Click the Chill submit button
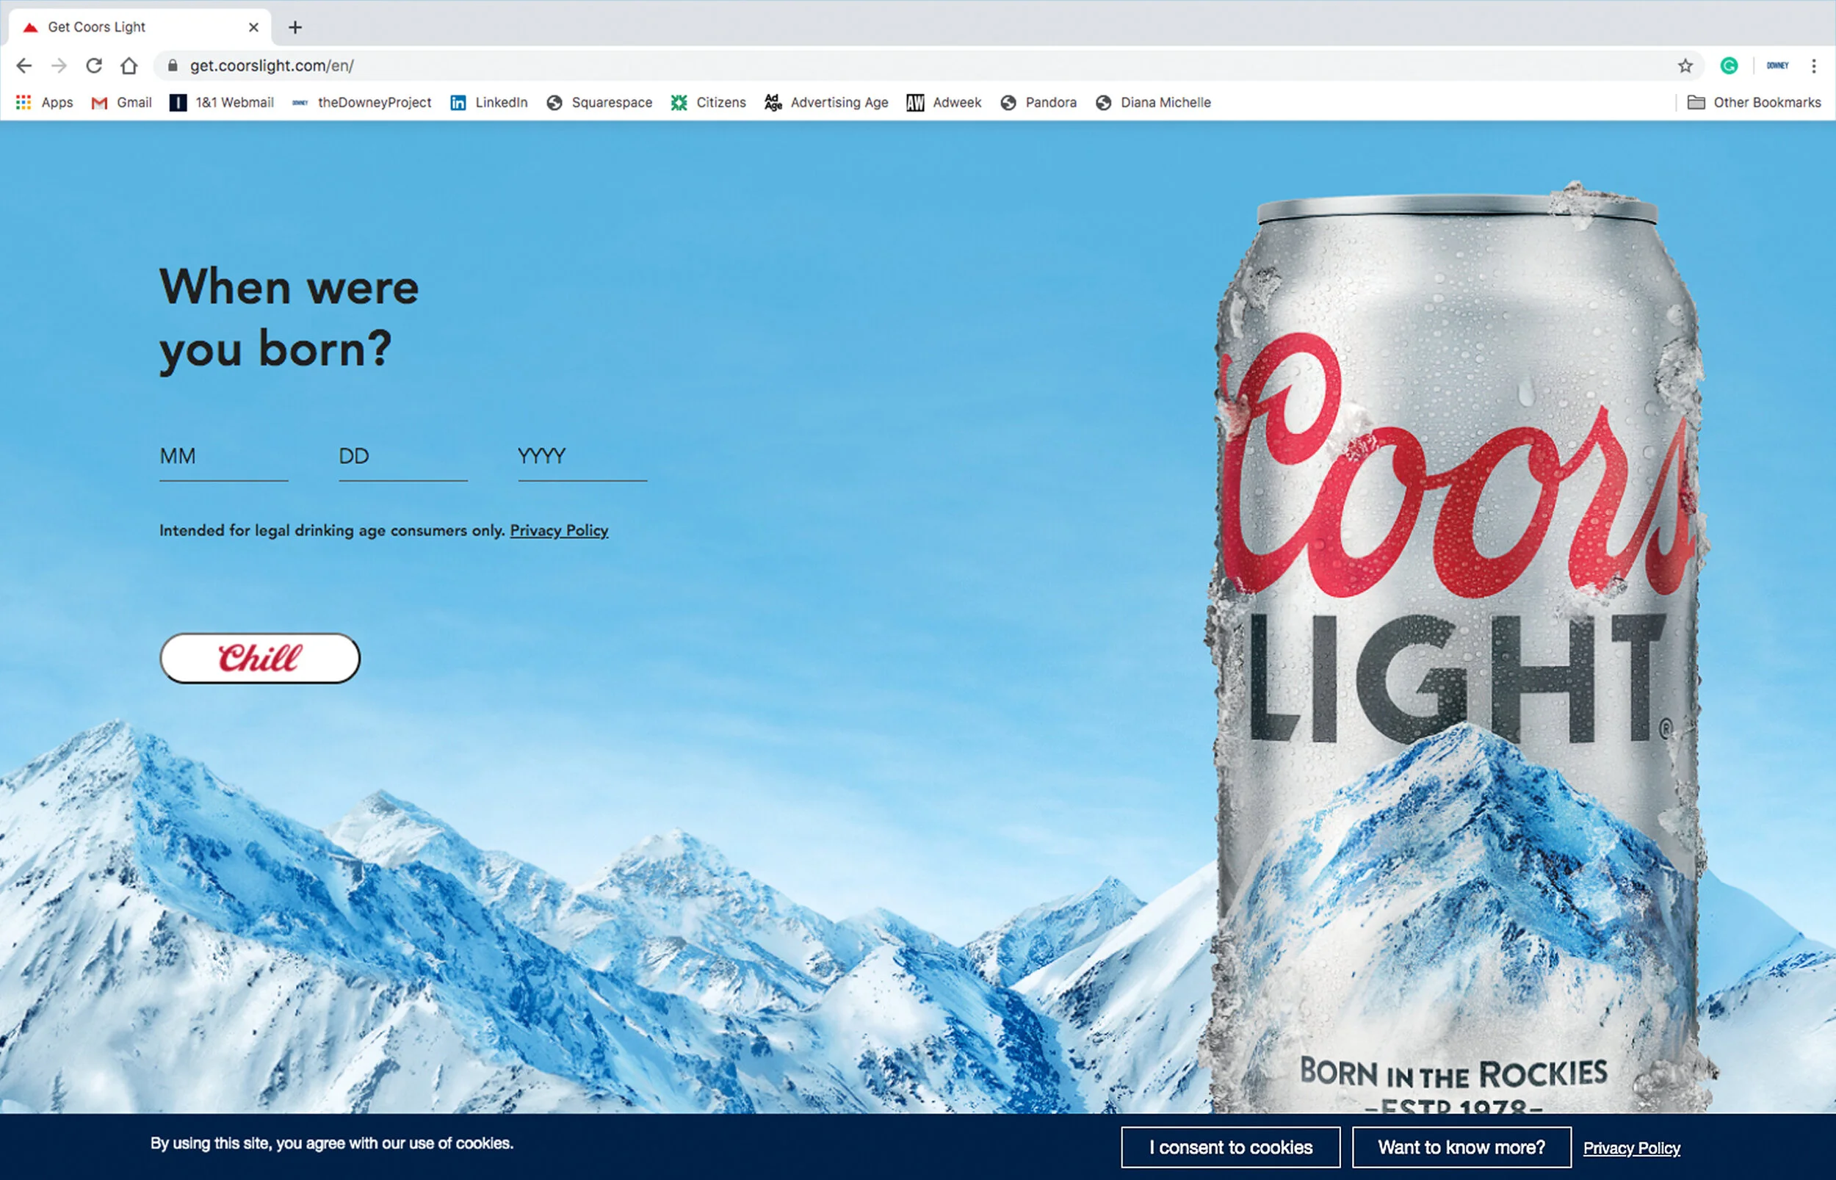The width and height of the screenshot is (1836, 1180). [260, 658]
